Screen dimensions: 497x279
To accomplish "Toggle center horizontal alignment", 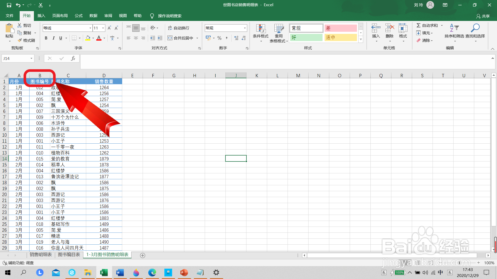I will (136, 38).
